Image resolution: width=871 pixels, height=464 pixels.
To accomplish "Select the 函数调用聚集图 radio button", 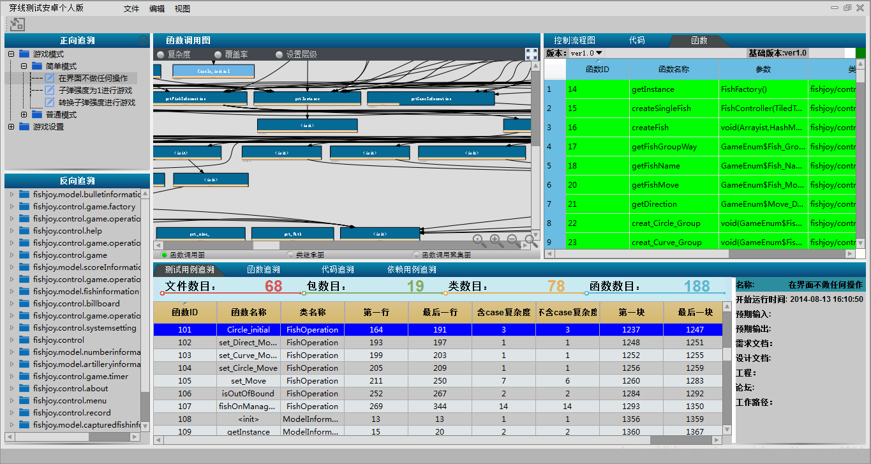I will coord(416,255).
